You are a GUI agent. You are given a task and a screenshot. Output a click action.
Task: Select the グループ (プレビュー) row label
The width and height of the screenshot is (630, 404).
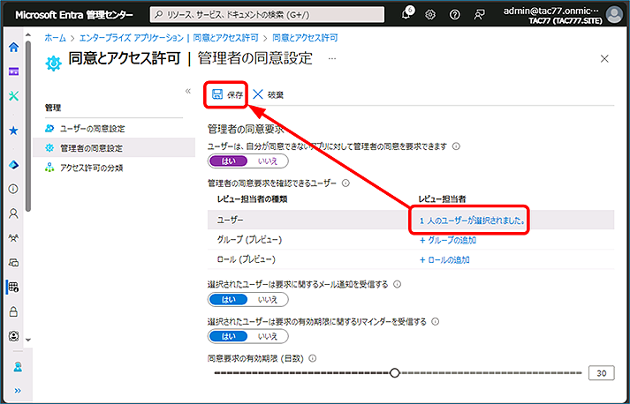(249, 240)
